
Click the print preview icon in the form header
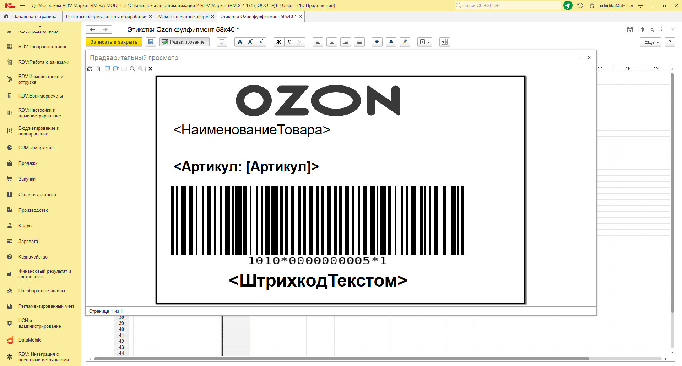tap(651, 29)
